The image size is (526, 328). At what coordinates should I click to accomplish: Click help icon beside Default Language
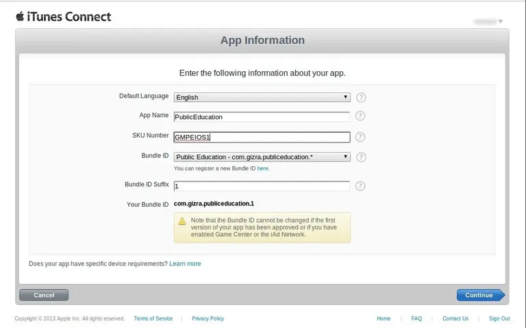(x=361, y=98)
